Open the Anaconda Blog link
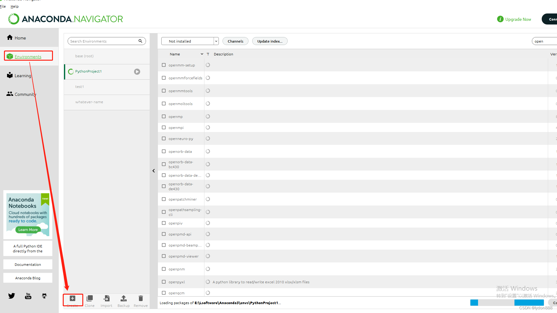 28,278
